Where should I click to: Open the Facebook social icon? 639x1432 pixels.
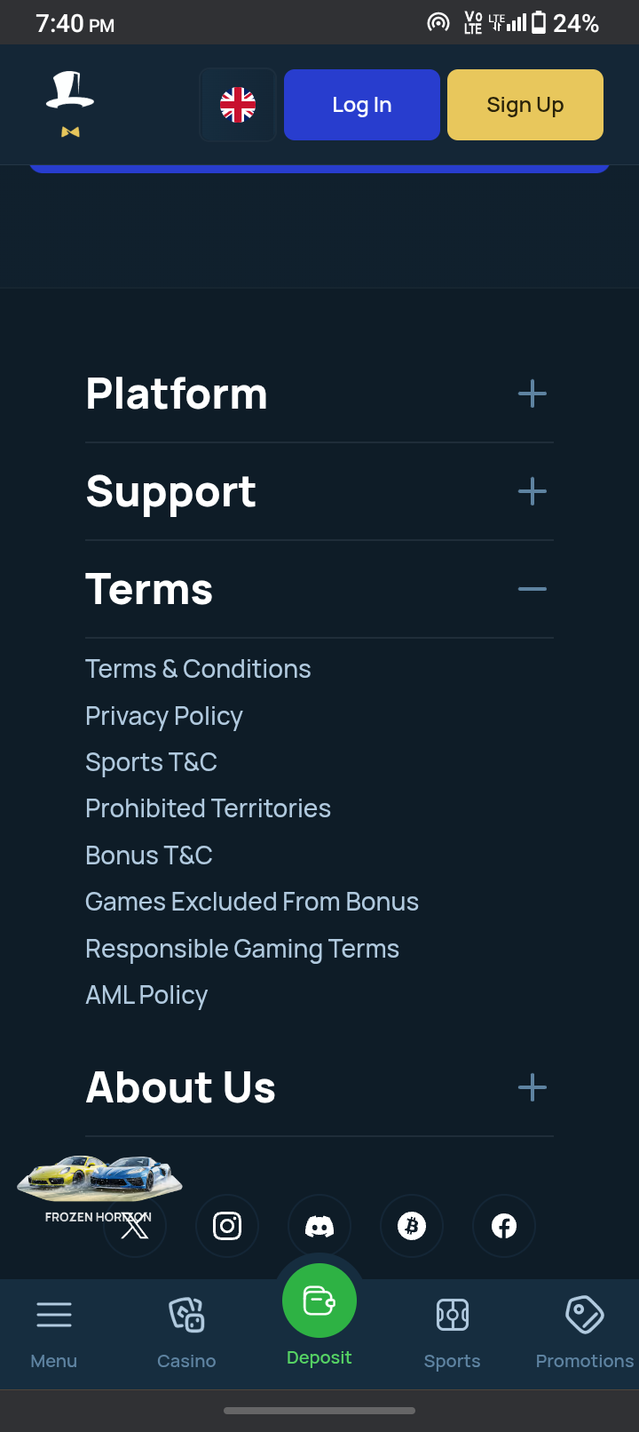[504, 1227]
